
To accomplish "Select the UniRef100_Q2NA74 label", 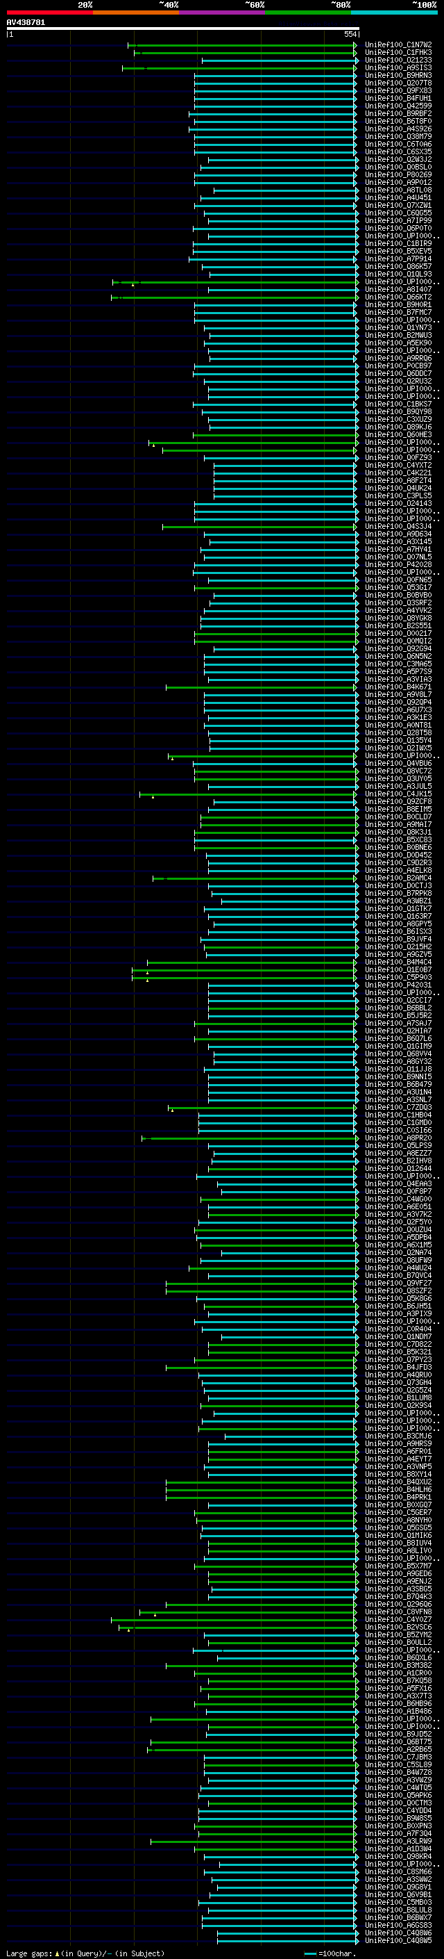I will pos(398,1252).
